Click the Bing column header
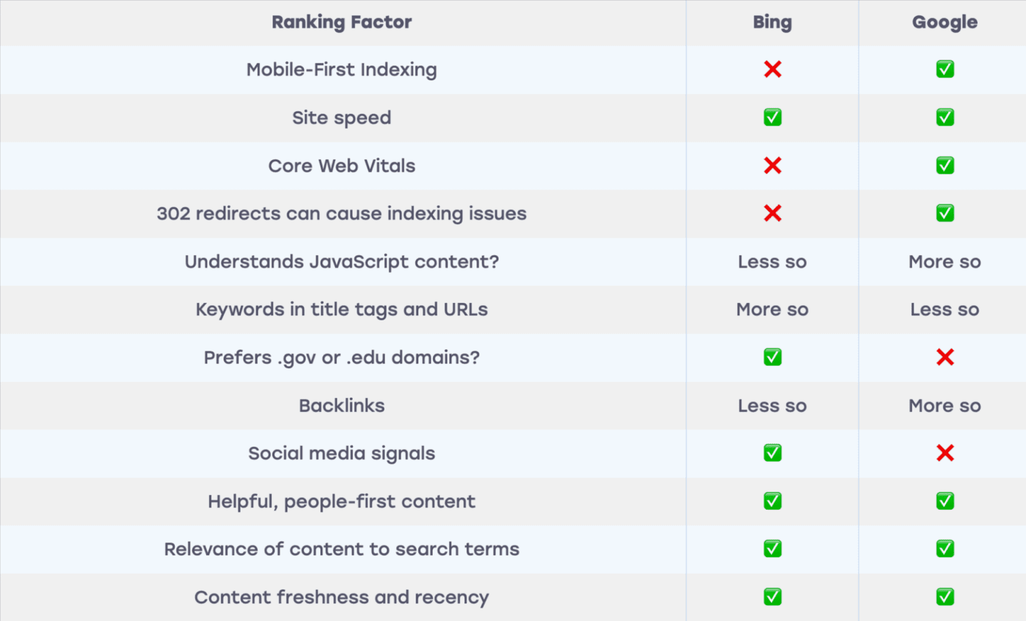This screenshot has width=1026, height=621. click(x=772, y=22)
